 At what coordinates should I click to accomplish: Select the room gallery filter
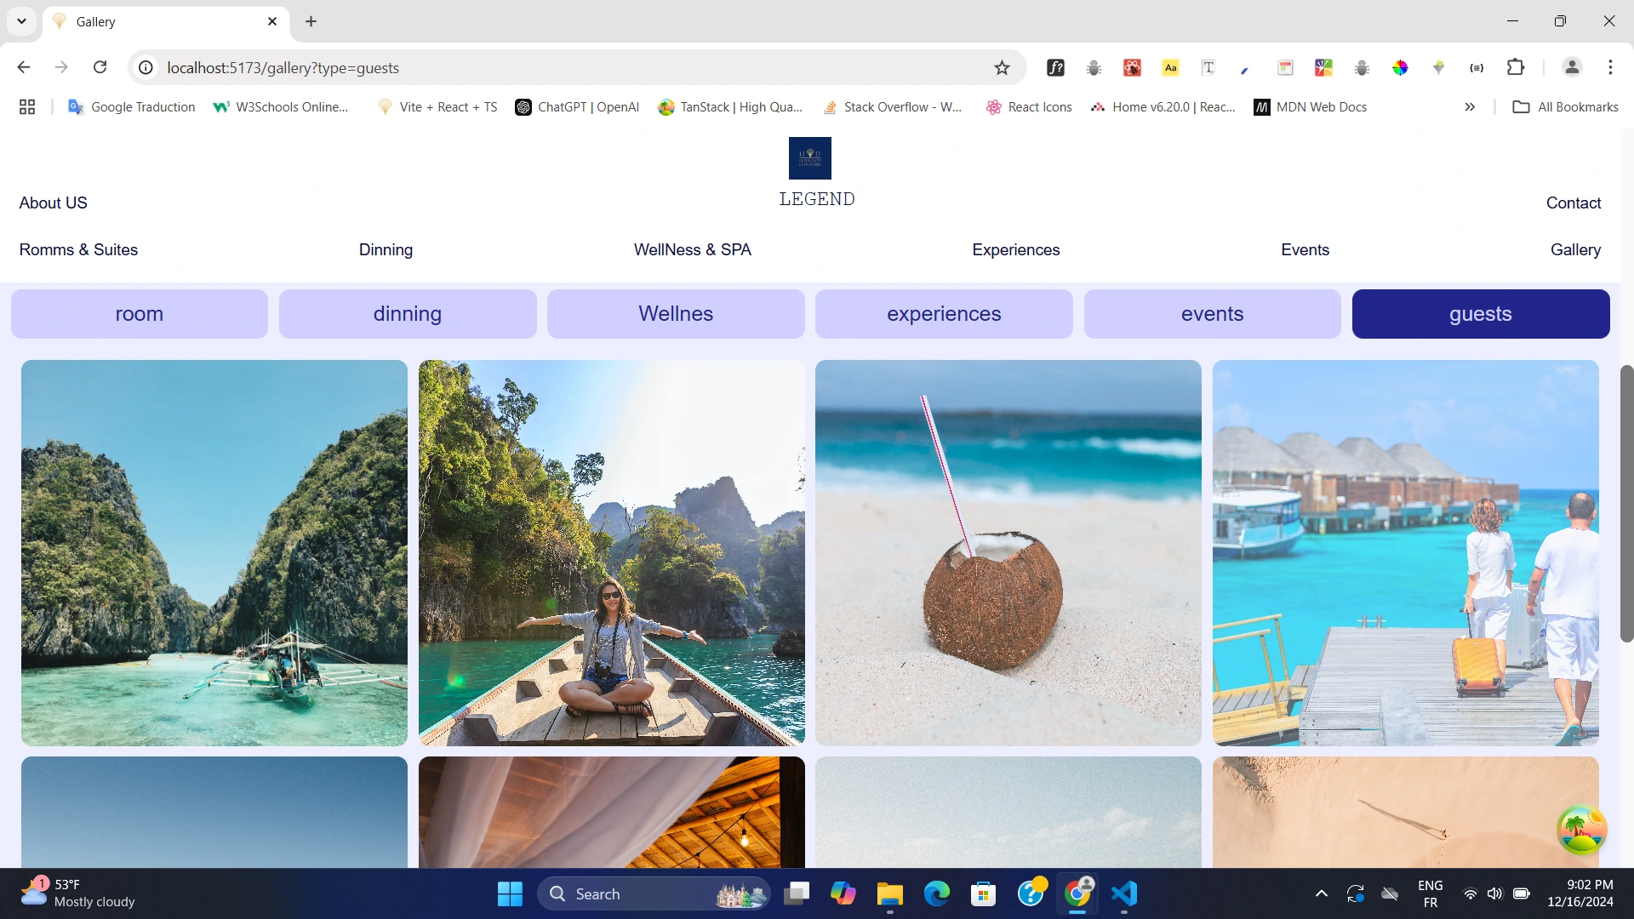pyautogui.click(x=140, y=314)
